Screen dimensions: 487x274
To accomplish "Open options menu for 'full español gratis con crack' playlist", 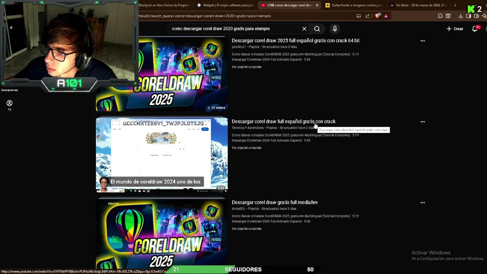I will pos(422,122).
